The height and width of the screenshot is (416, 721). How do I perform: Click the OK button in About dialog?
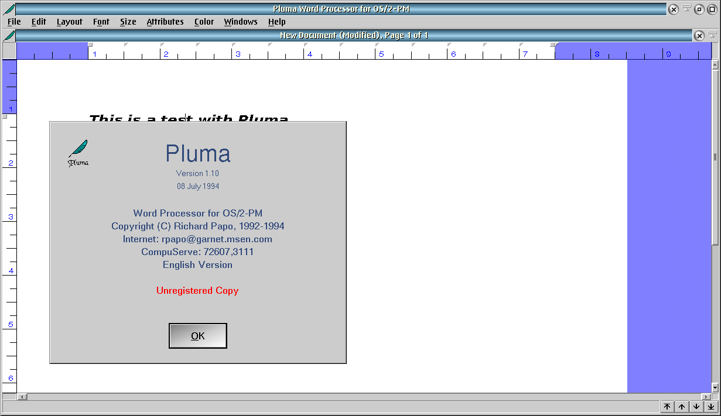click(x=197, y=336)
